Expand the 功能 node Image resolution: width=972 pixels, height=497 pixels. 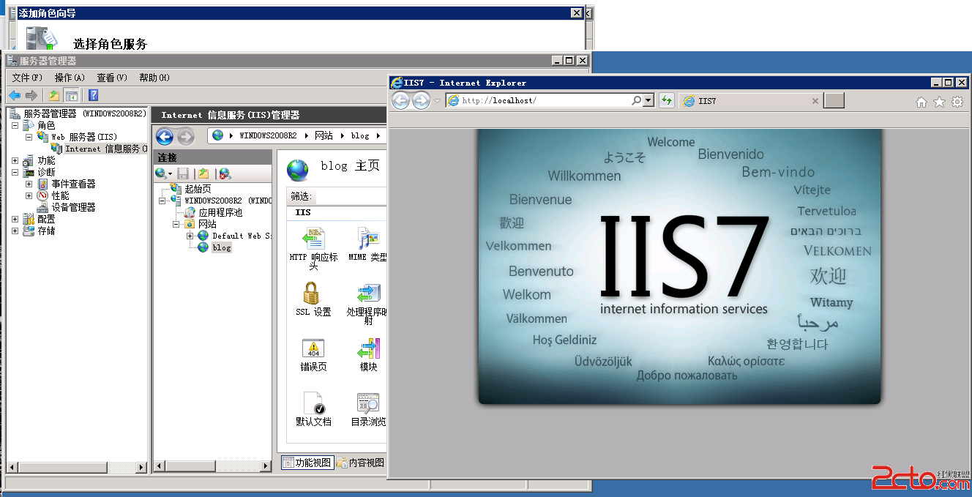(15, 160)
